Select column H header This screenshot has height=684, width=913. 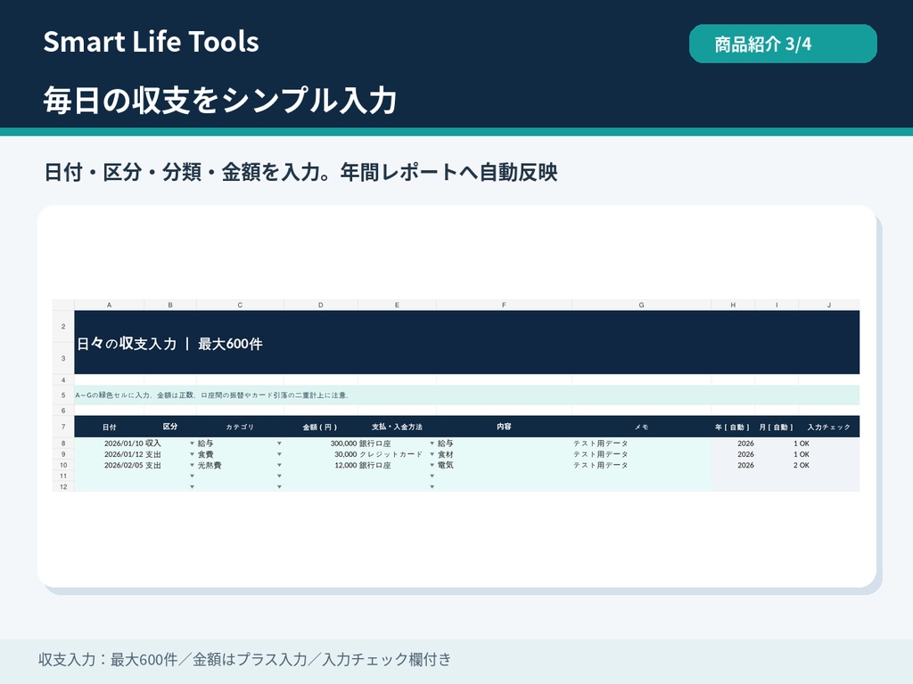click(x=733, y=305)
